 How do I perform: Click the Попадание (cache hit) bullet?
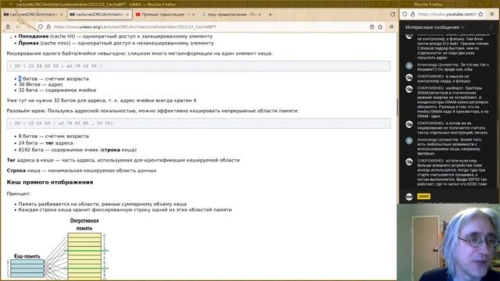116,37
